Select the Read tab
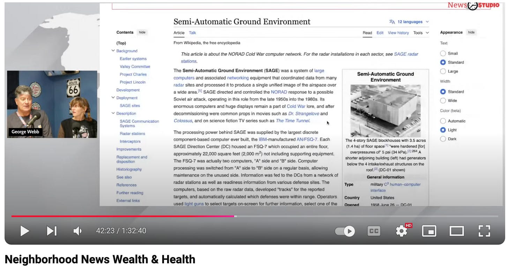Image resolution: width=508 pixels, height=272 pixels. [x=367, y=33]
